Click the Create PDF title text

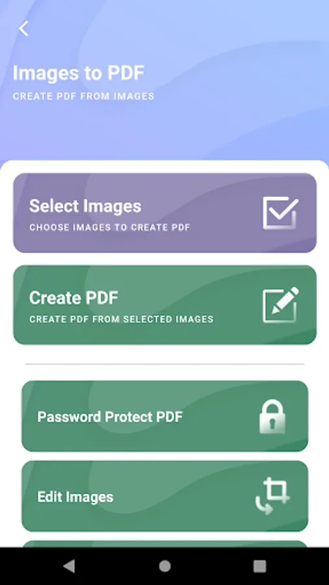[74, 298]
